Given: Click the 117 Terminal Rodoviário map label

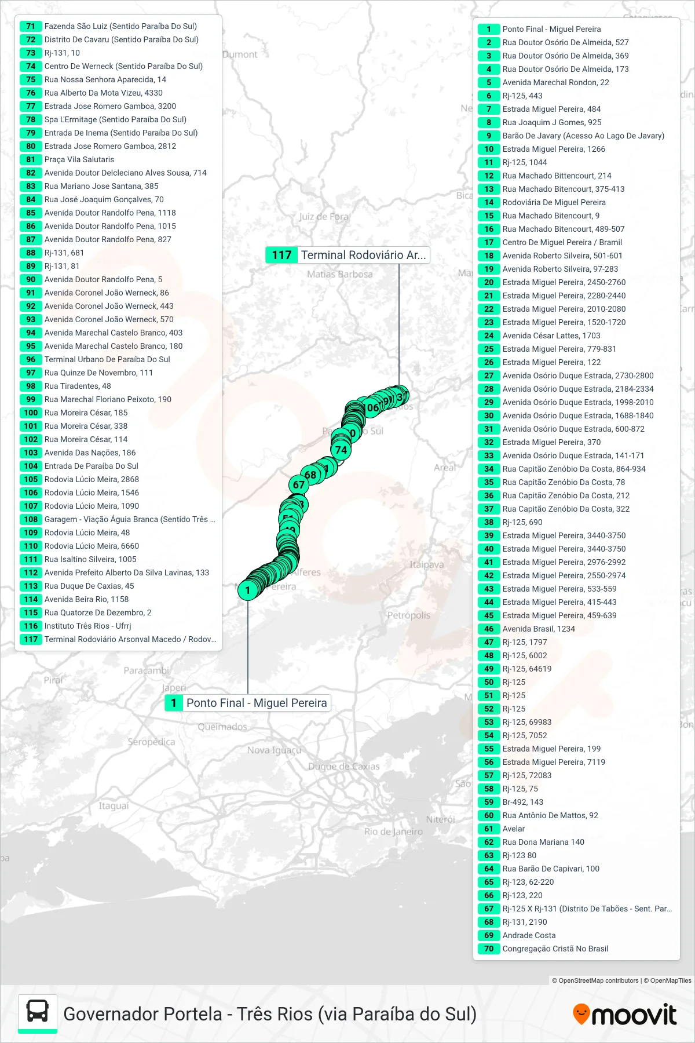Looking at the screenshot, I should [348, 255].
